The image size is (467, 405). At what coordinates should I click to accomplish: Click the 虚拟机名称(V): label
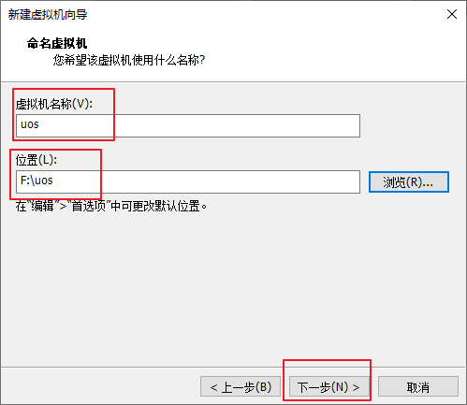54,104
